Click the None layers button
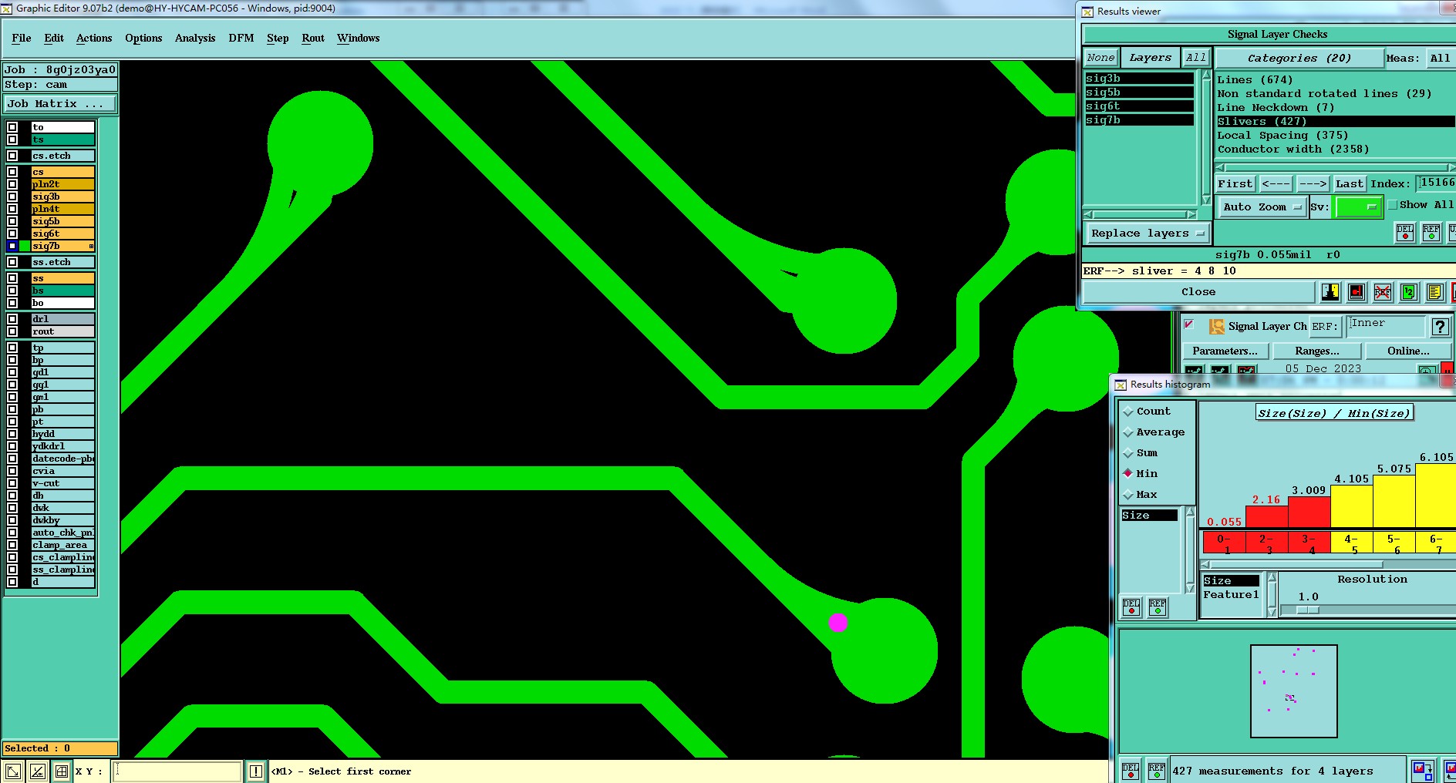Screen dimensions: 1456x783 pyautogui.click(x=1100, y=58)
